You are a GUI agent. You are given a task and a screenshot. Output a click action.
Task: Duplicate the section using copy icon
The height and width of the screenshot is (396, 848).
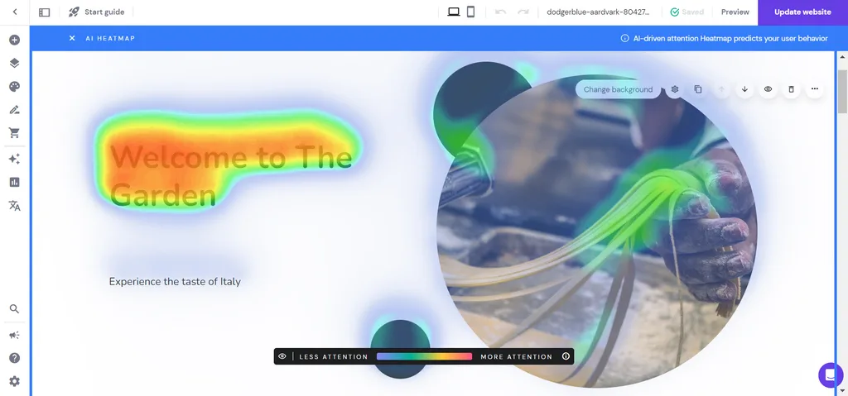(698, 89)
